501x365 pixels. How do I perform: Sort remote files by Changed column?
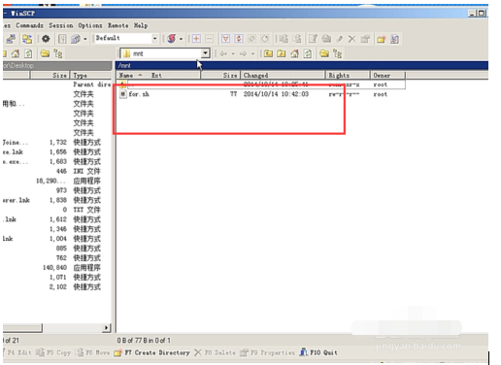(x=283, y=75)
